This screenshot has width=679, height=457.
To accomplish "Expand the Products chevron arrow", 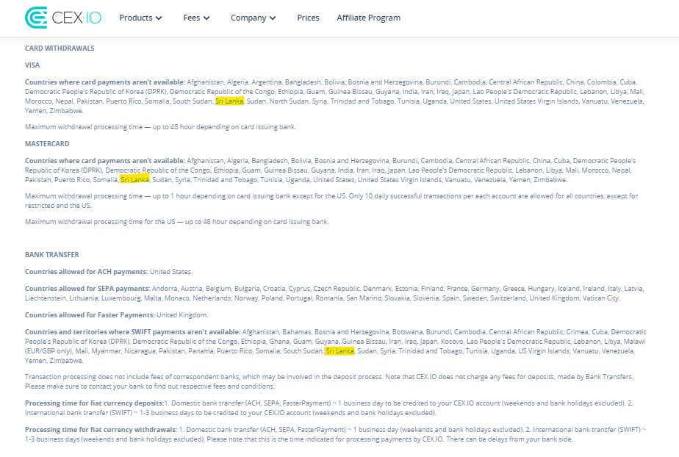I will 159,18.
